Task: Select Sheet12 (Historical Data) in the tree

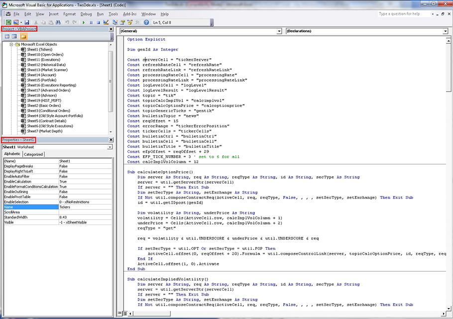Action: click(x=46, y=65)
